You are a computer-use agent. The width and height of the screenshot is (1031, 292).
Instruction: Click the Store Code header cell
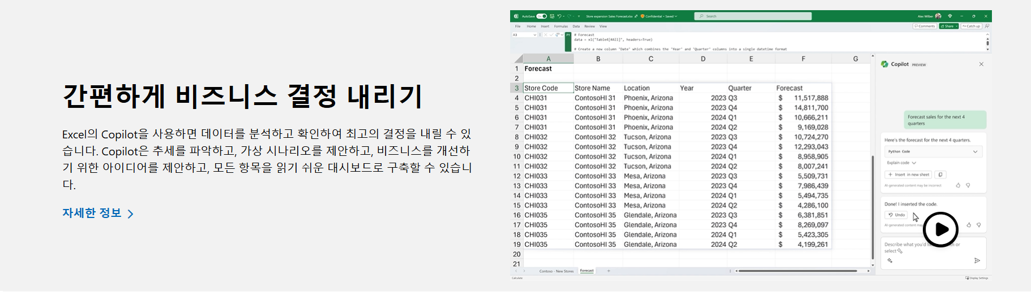point(548,88)
